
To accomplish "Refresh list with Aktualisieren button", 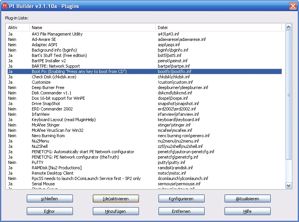I will tap(247, 199).
